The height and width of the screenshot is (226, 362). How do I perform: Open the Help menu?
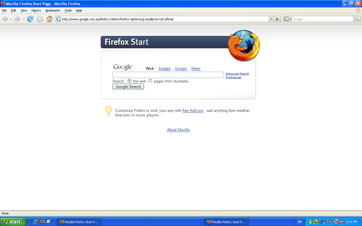pyautogui.click(x=79, y=10)
